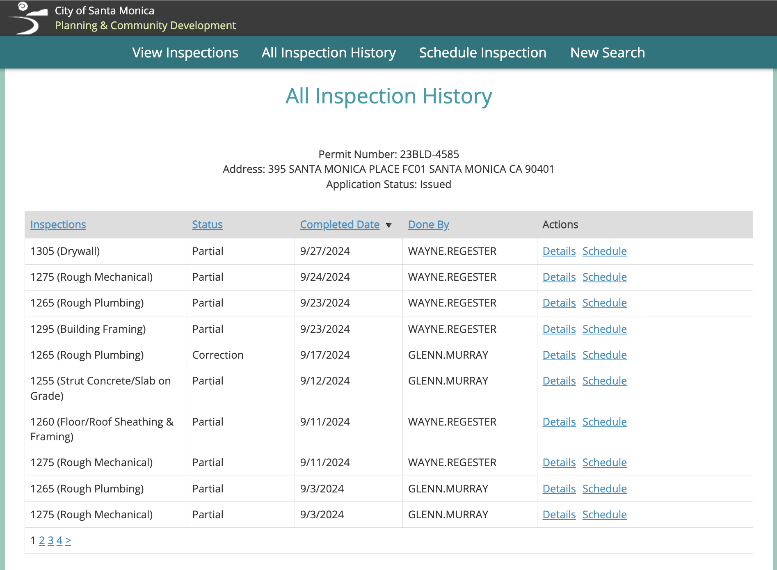Sort by Completed Date header

pyautogui.click(x=340, y=224)
